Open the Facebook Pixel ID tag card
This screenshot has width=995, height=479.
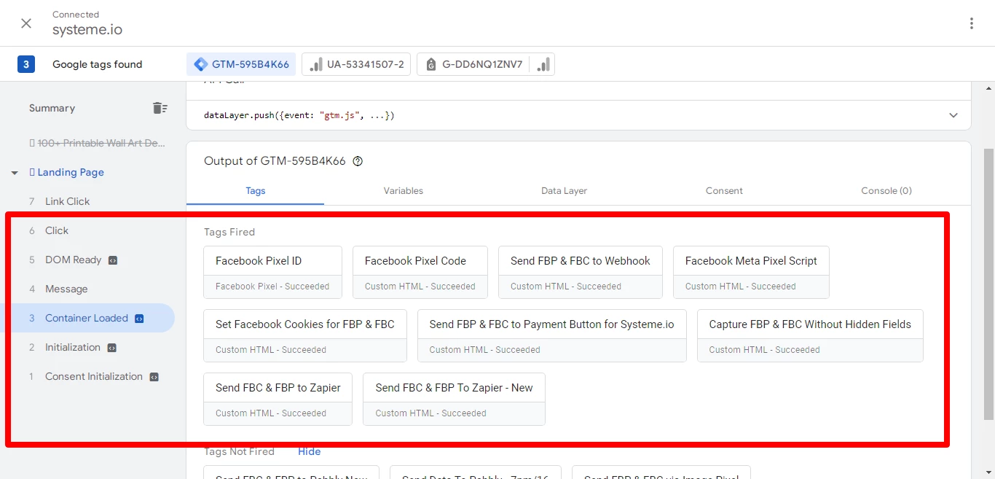point(272,272)
